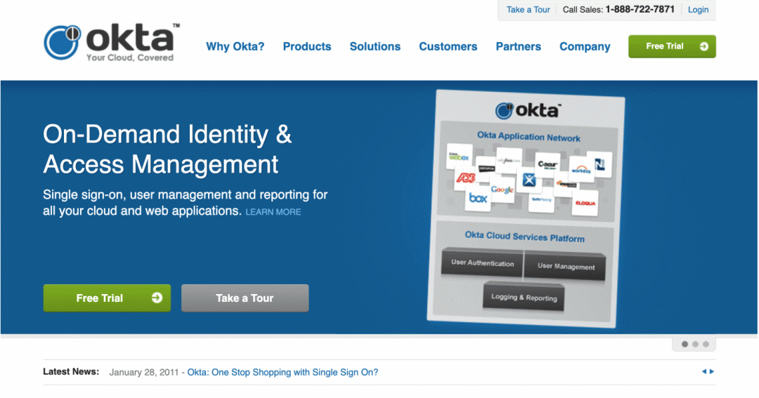Click the Google app tile
This screenshot has width=759, height=398.
click(502, 190)
